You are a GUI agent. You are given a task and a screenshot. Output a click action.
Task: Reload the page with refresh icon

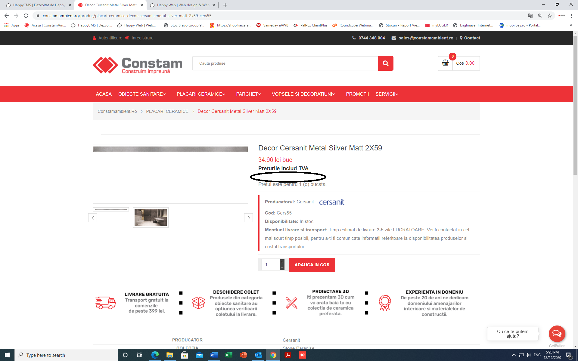click(26, 16)
